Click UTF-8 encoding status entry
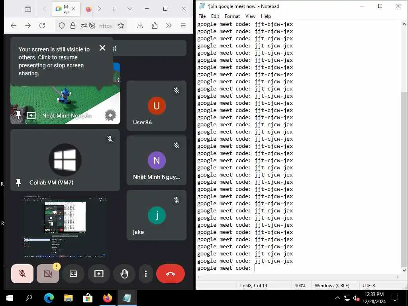Viewport: 408px width, 306px height. point(369,285)
